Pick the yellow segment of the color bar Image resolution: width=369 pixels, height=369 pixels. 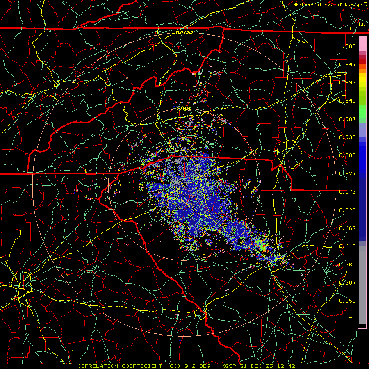point(362,81)
